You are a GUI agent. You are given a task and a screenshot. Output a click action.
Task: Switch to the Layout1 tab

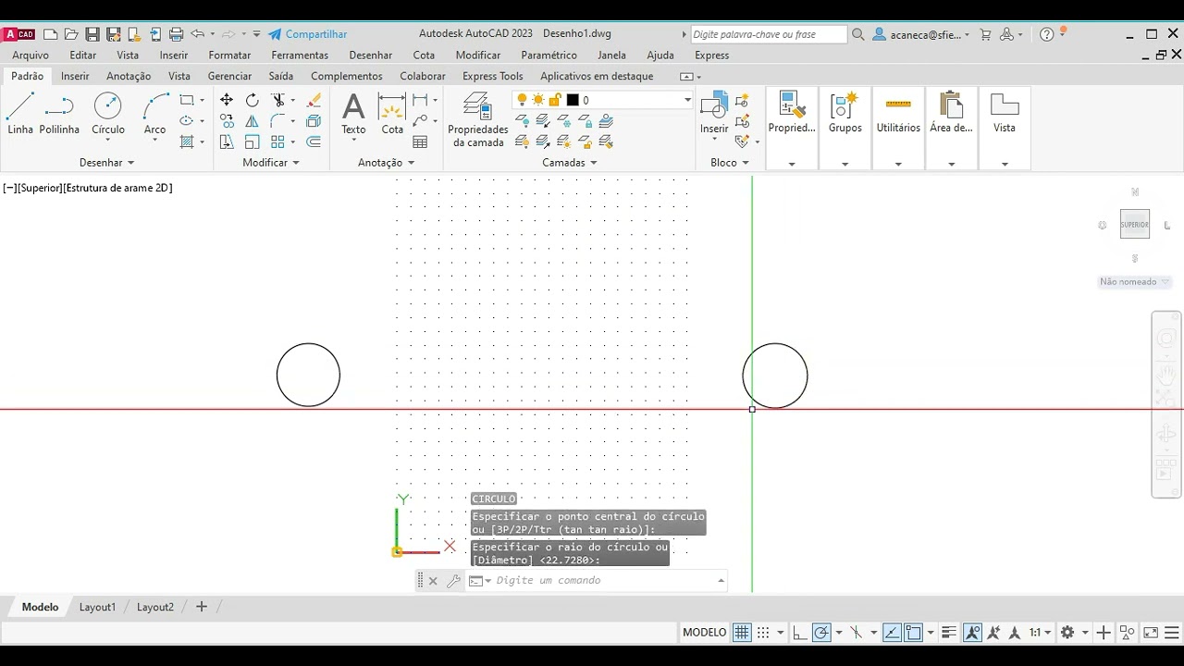point(97,607)
